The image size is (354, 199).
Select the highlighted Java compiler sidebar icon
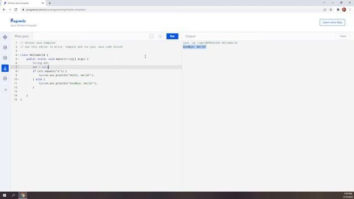[5, 68]
